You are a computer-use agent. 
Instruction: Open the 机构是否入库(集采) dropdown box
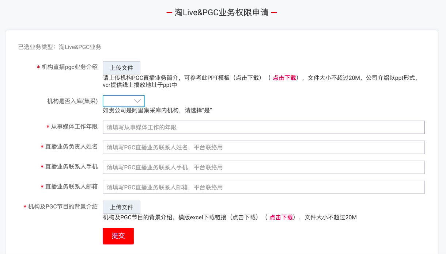(119, 101)
